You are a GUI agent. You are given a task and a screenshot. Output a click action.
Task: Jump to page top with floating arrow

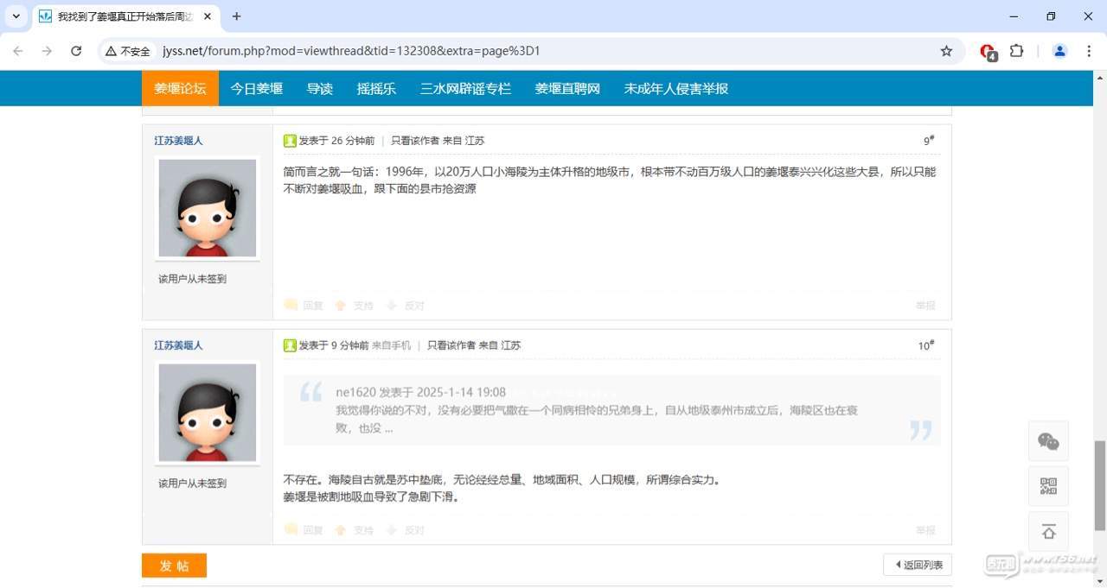1048,531
